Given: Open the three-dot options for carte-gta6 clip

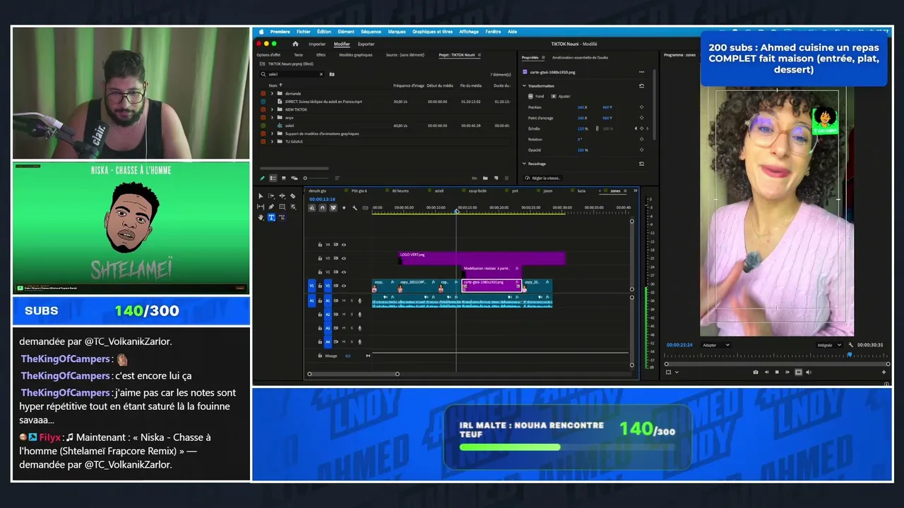Looking at the screenshot, I should click(641, 72).
